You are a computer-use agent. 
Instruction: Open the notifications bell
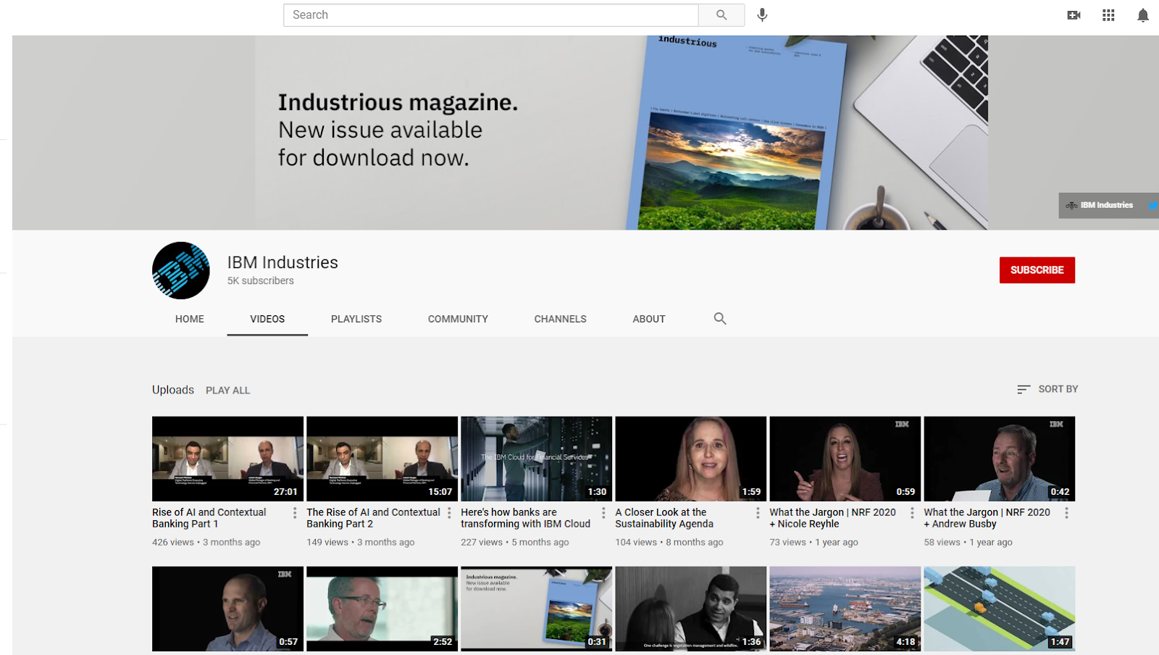pyautogui.click(x=1142, y=15)
